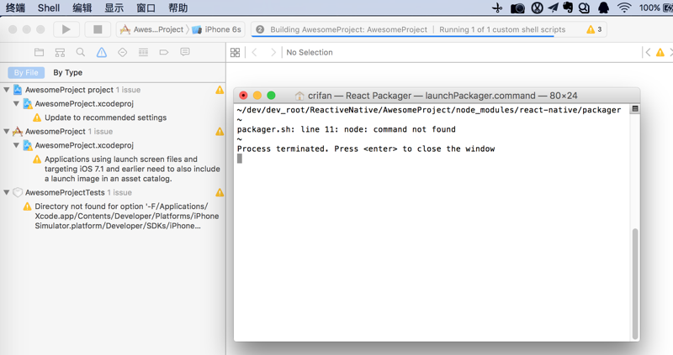Open the Debug navigator icon
This screenshot has width=673, height=355.
coord(143,52)
